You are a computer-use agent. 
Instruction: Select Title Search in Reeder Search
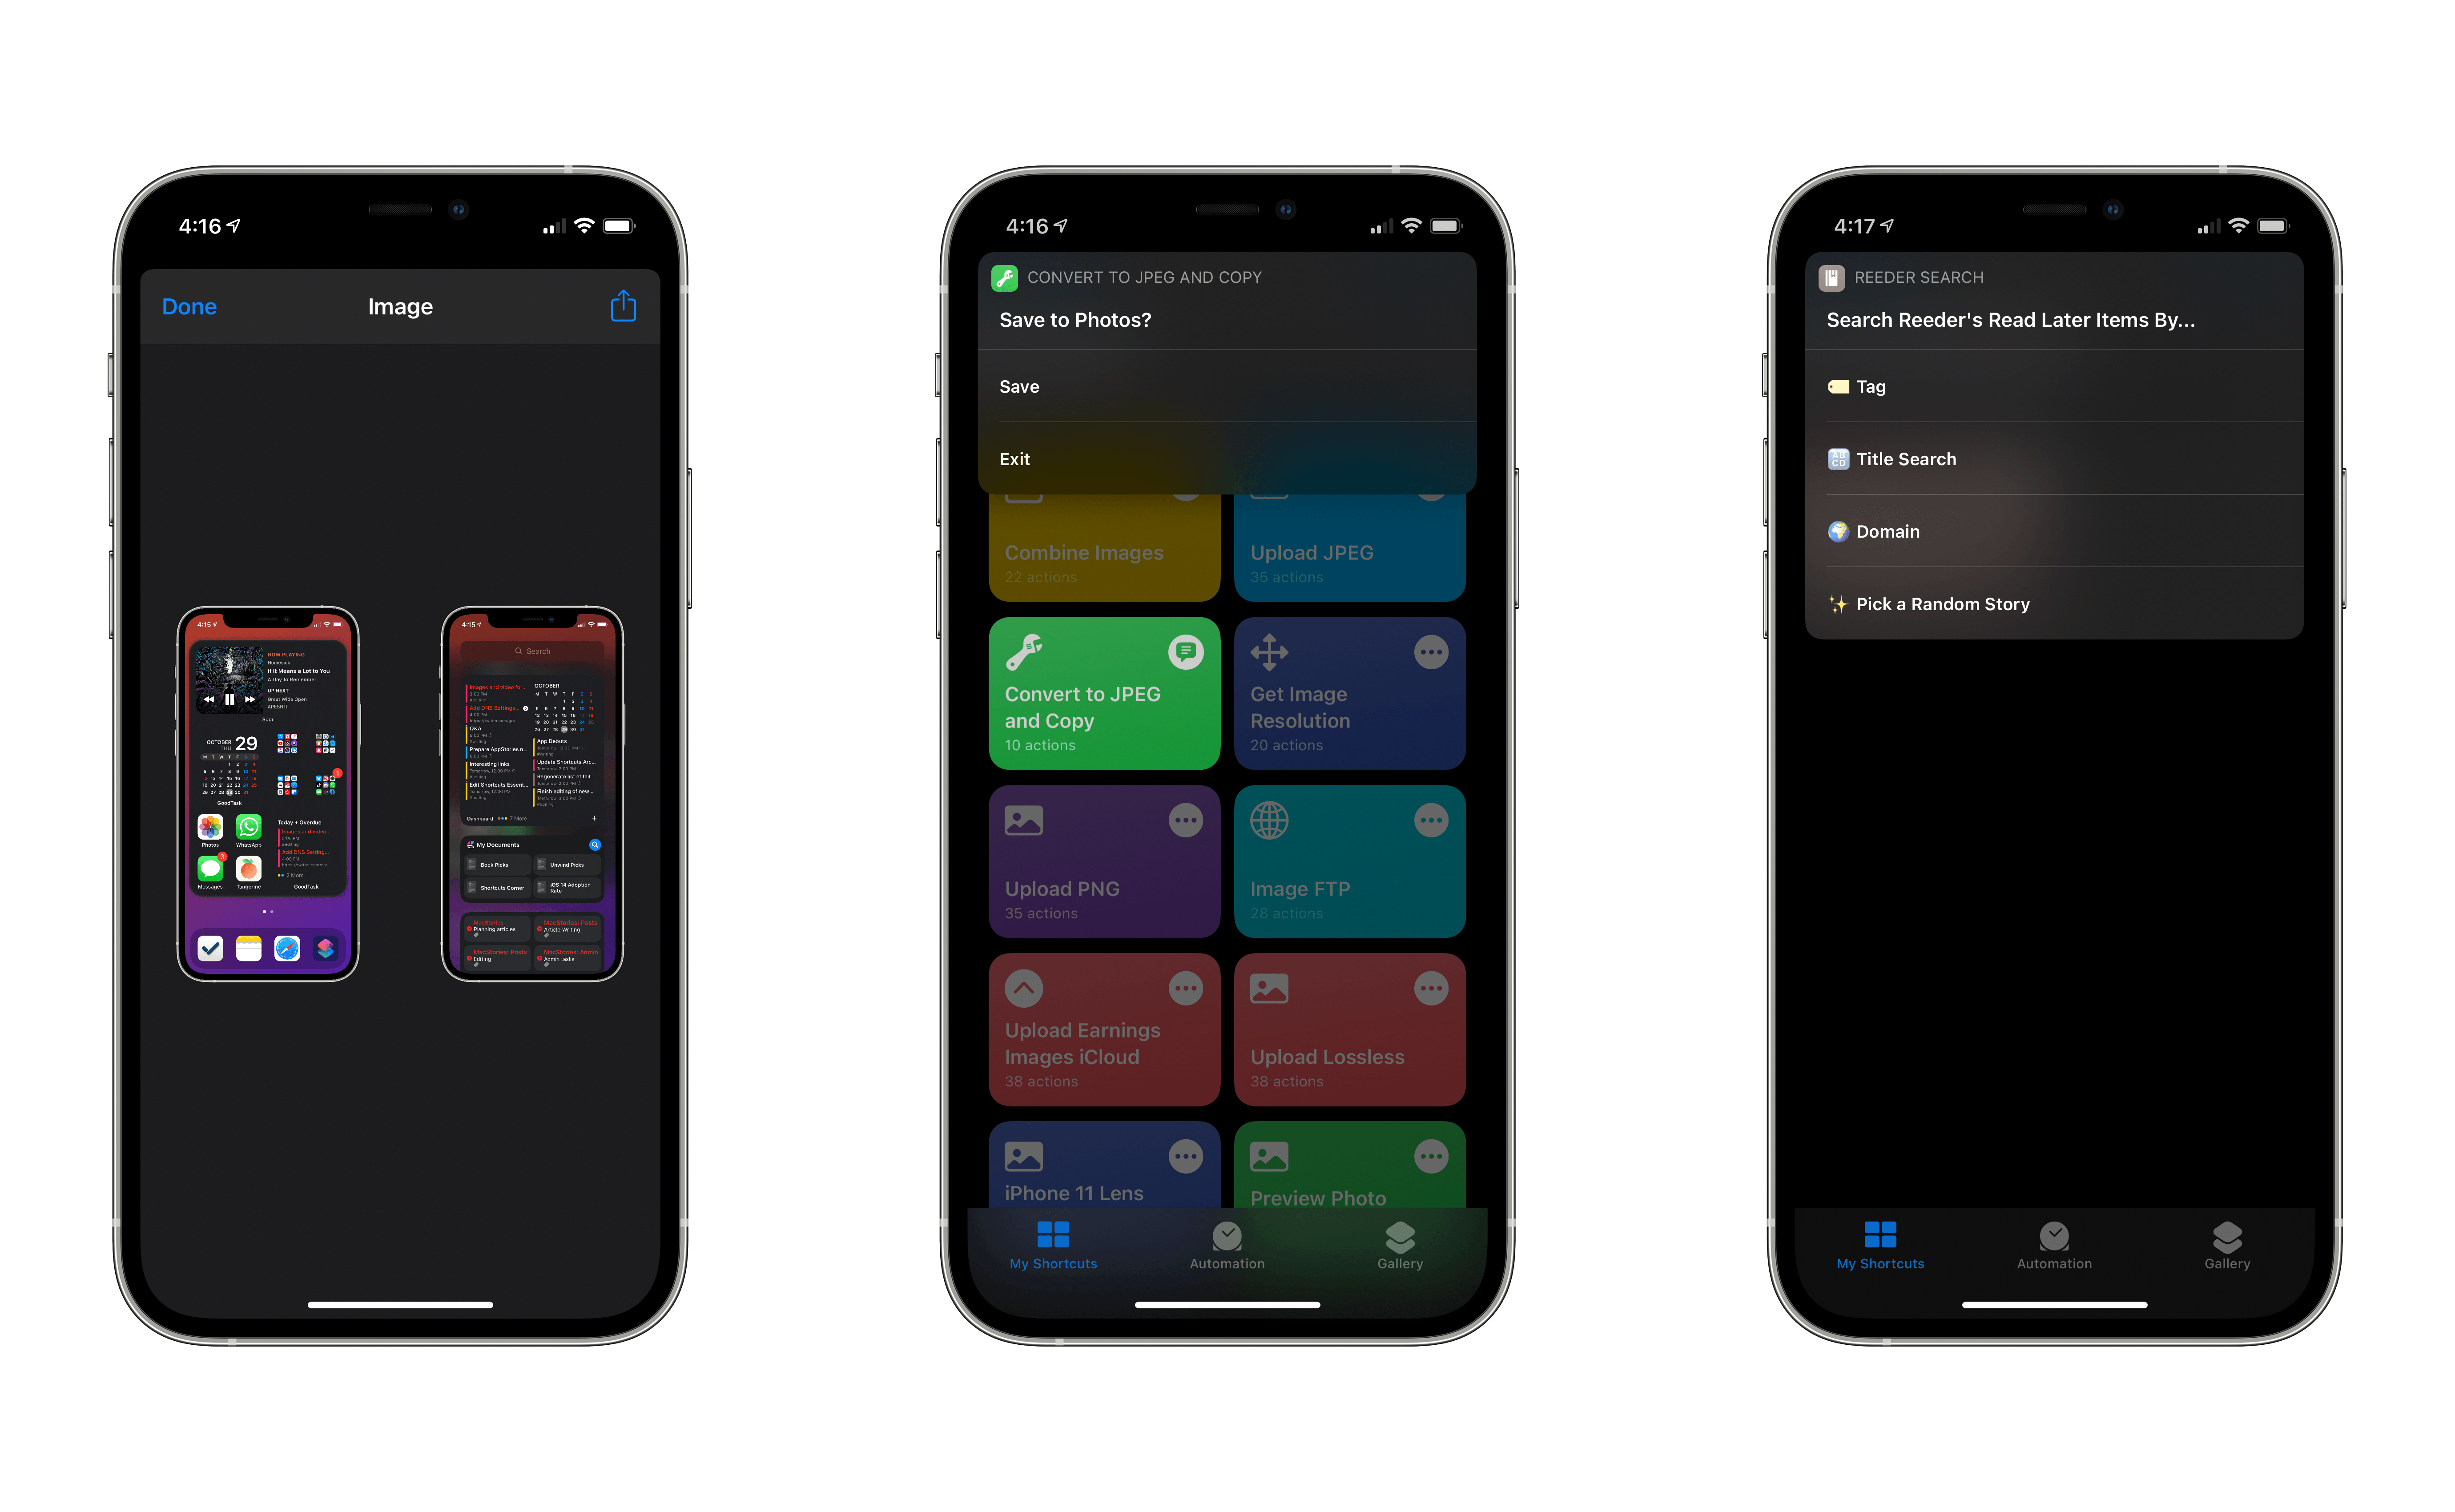coord(2069,458)
